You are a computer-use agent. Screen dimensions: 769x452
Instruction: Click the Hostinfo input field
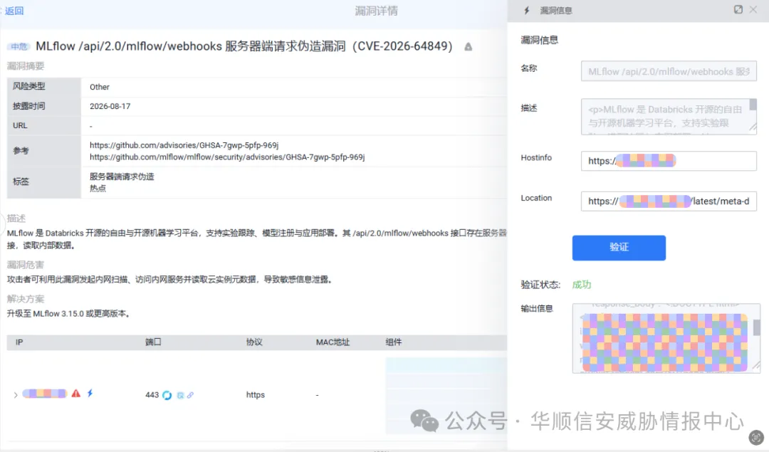point(669,161)
